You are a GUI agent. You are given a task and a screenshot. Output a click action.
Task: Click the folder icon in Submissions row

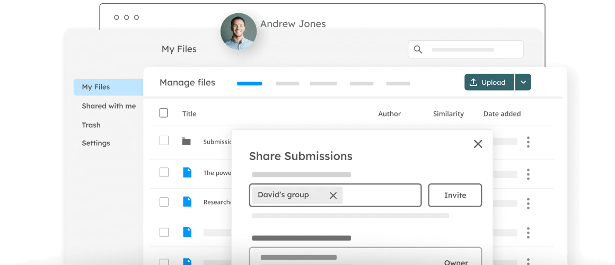[x=186, y=141]
